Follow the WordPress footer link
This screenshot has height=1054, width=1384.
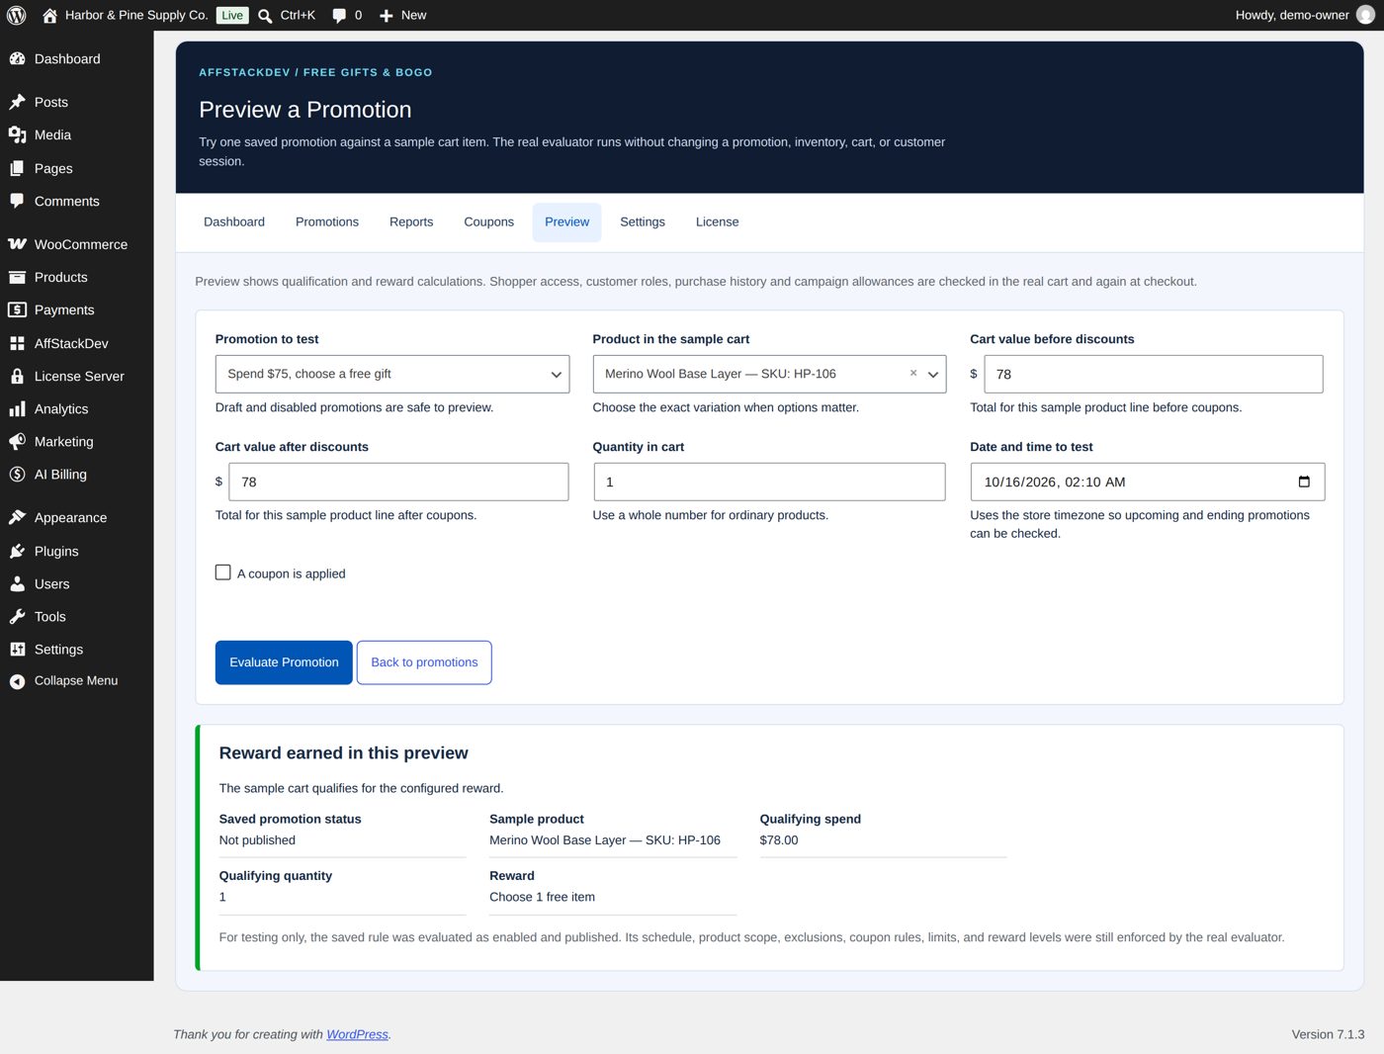point(357,1034)
